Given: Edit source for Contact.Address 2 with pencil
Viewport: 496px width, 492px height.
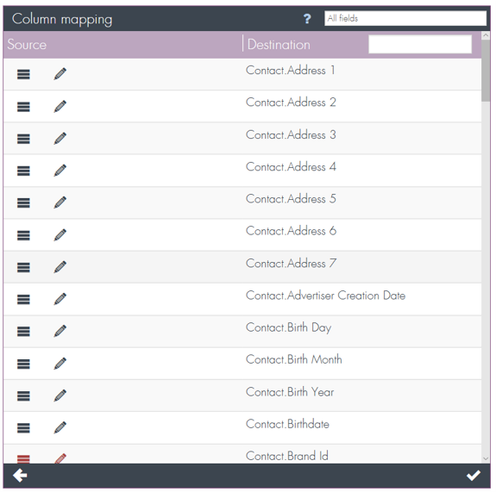Looking at the screenshot, I should 60,106.
